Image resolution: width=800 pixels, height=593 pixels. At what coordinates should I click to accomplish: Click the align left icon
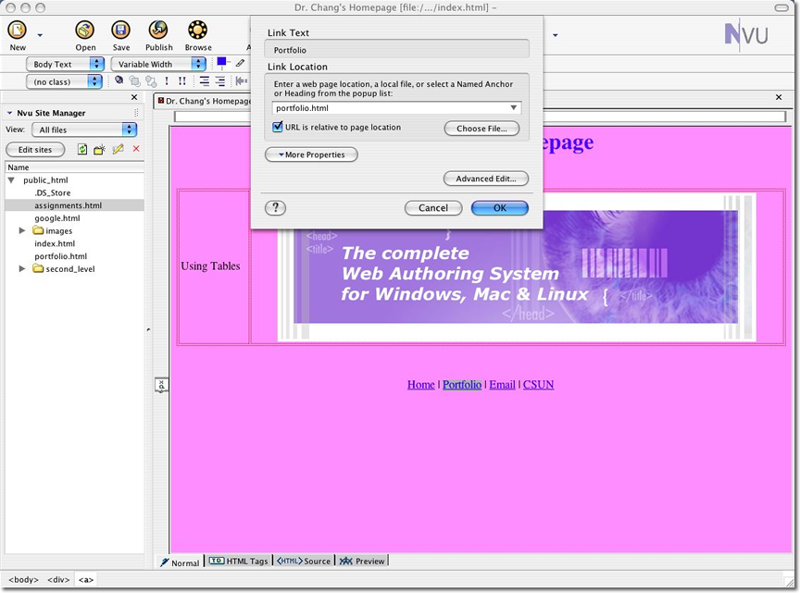tap(204, 81)
